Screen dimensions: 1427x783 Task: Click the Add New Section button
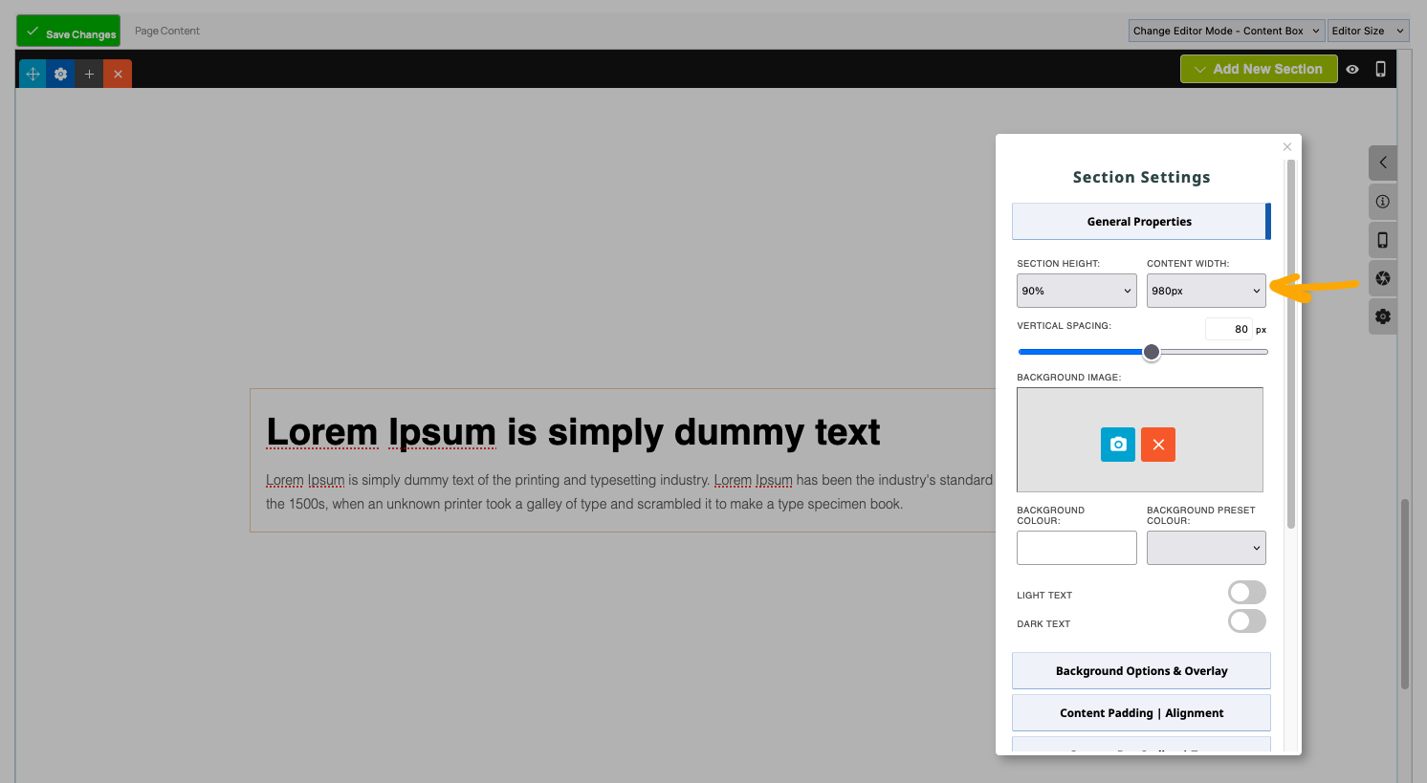point(1258,69)
